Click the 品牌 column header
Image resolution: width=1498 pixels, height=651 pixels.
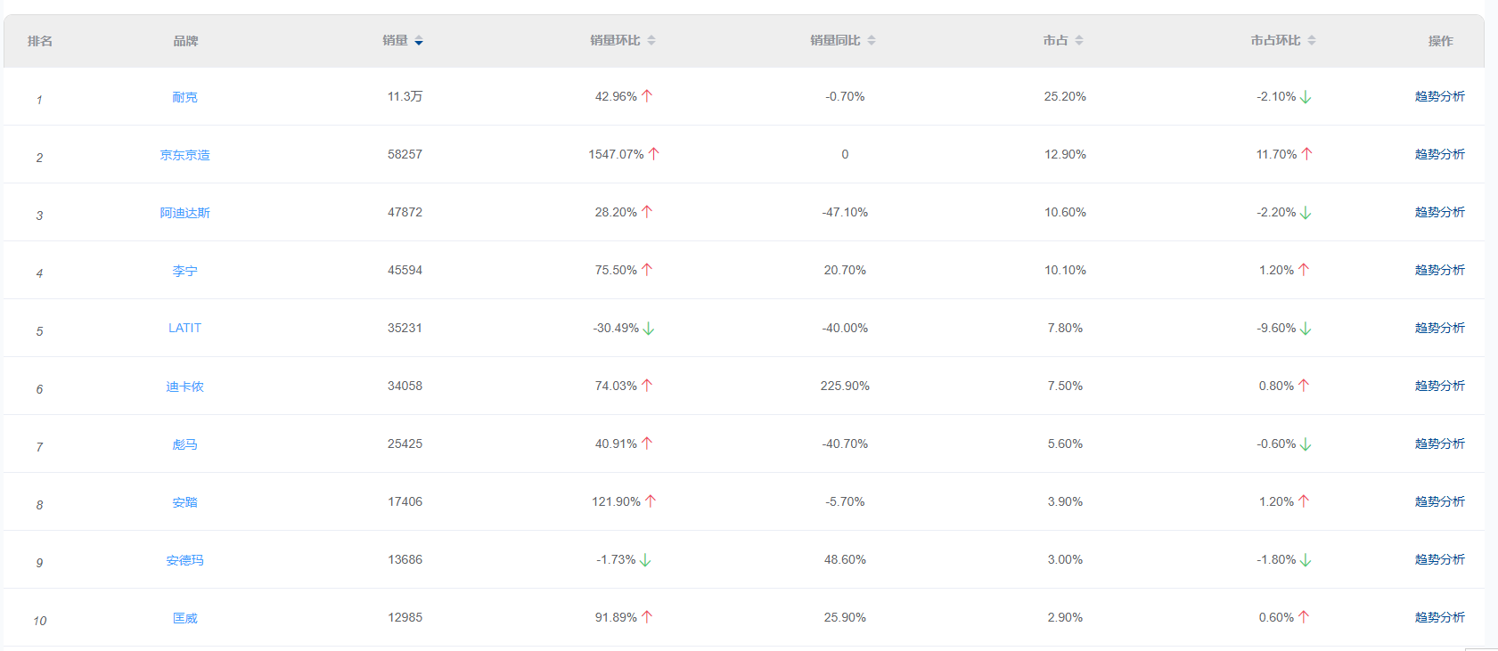point(185,41)
